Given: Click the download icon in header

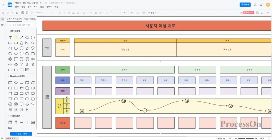Looking at the screenshot, I should (255, 5).
